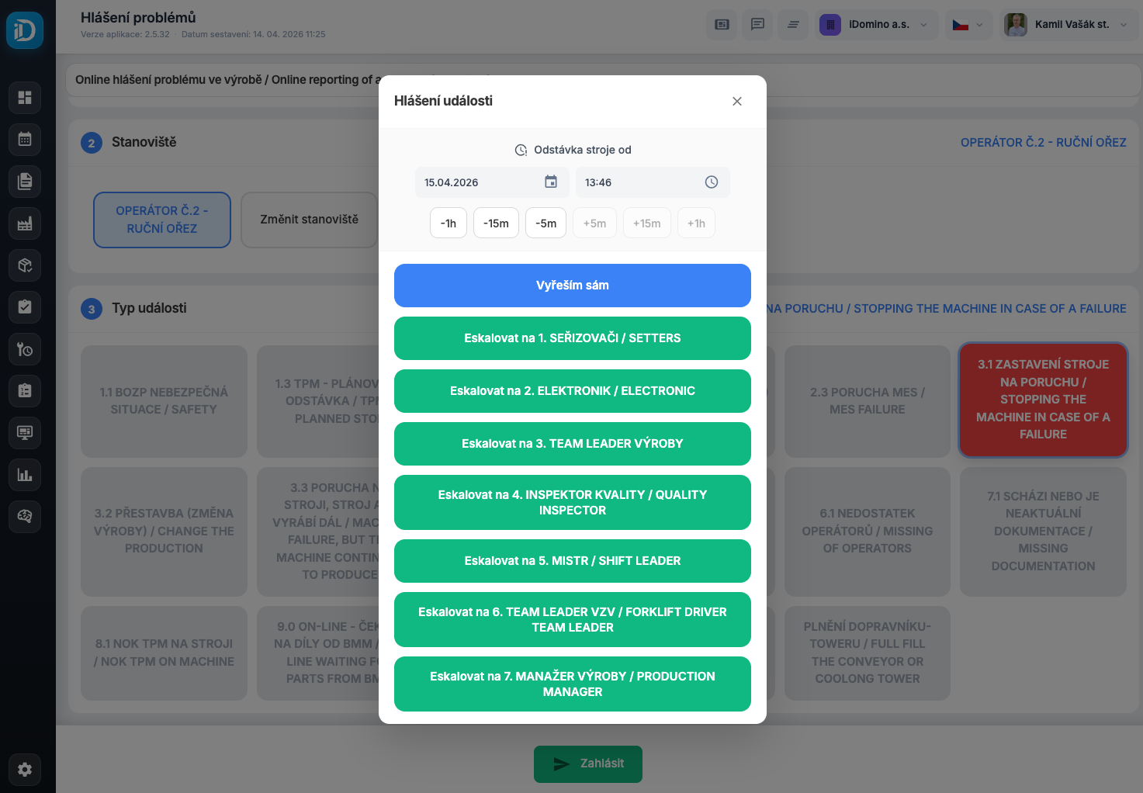The image size is (1143, 793).
Task: Open the time picker clock icon
Action: coord(711,182)
